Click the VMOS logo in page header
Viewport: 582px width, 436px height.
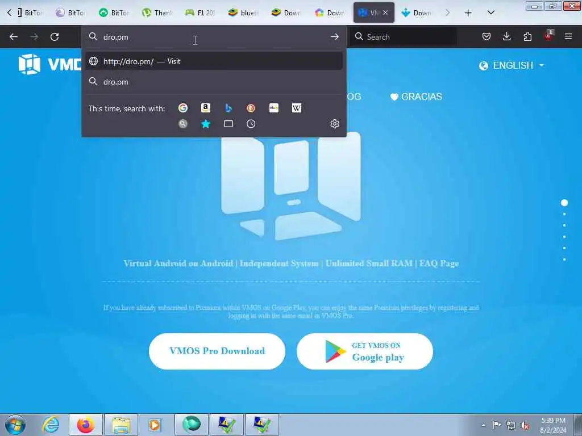[x=50, y=65]
